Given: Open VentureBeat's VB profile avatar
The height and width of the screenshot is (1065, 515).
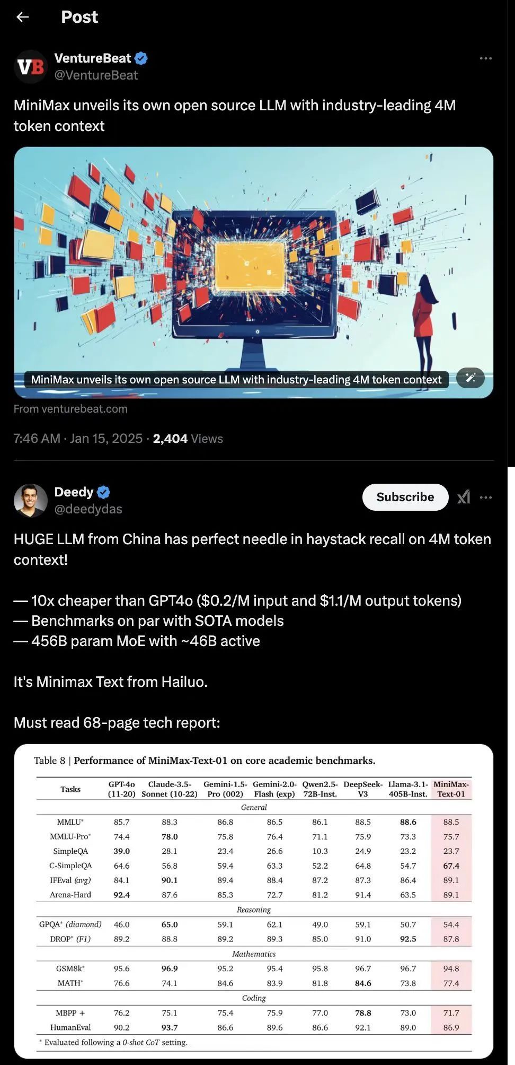Looking at the screenshot, I should [x=31, y=67].
